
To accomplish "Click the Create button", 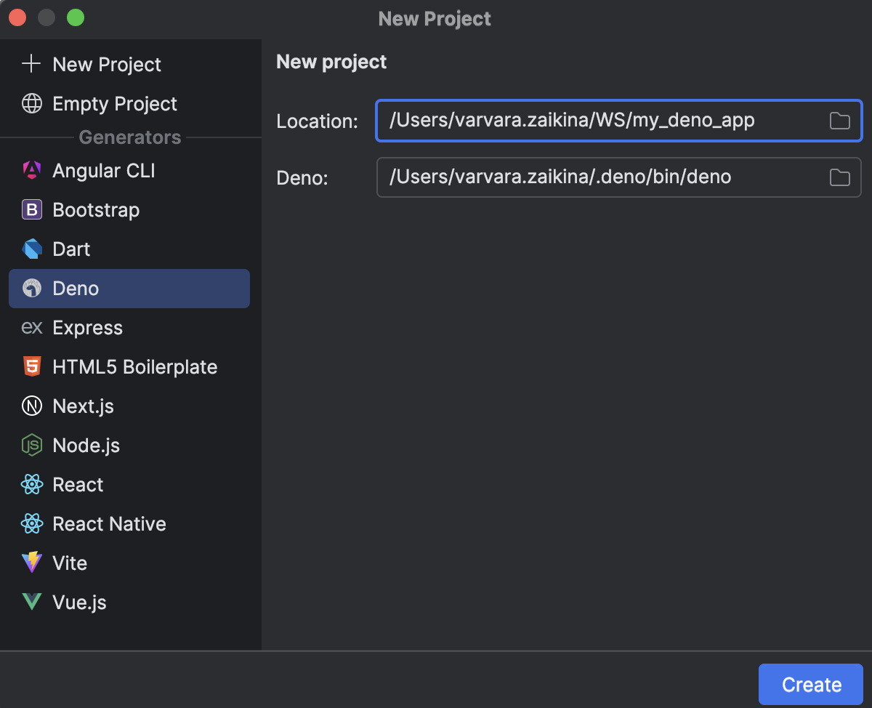I will click(x=810, y=684).
